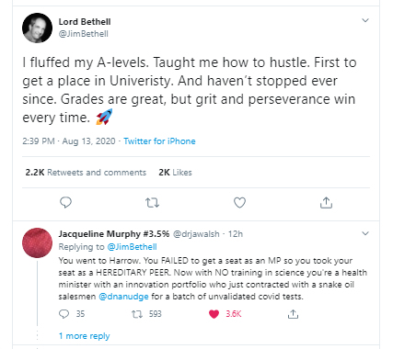Viewport: 393px width, 349px height.
Task: Like the main tweet by Lord Bethell
Action: (x=239, y=203)
